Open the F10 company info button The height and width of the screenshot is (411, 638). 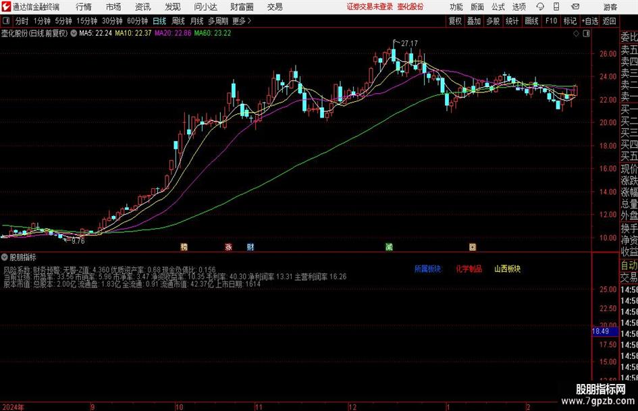[x=552, y=21]
